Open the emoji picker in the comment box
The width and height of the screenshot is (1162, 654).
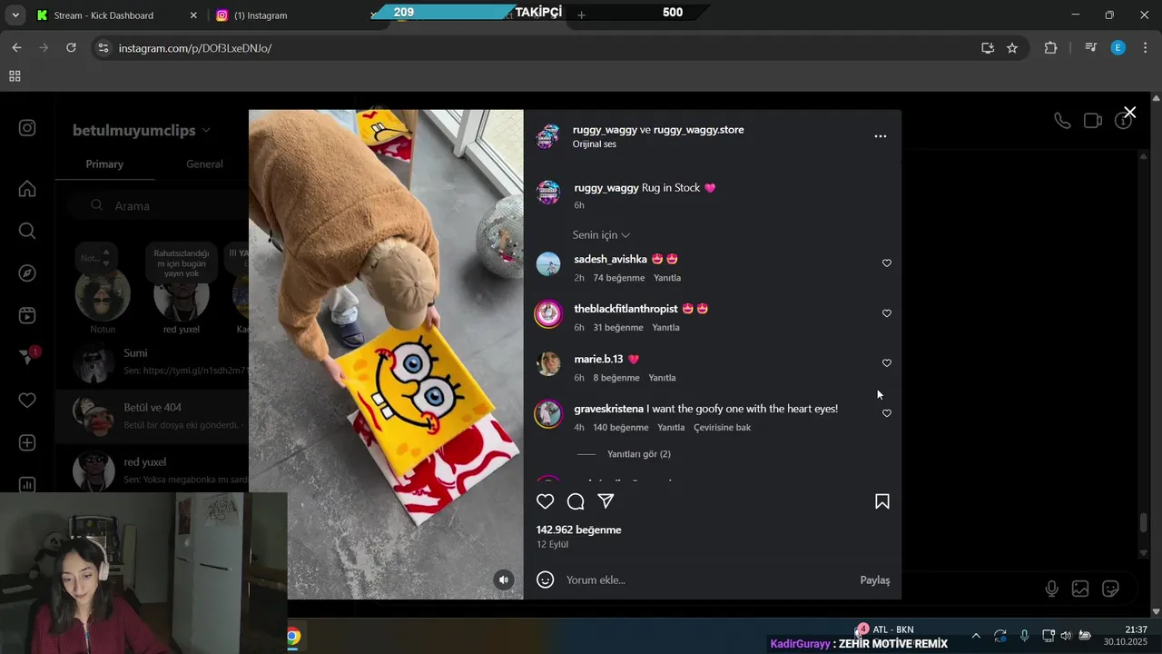pos(545,580)
